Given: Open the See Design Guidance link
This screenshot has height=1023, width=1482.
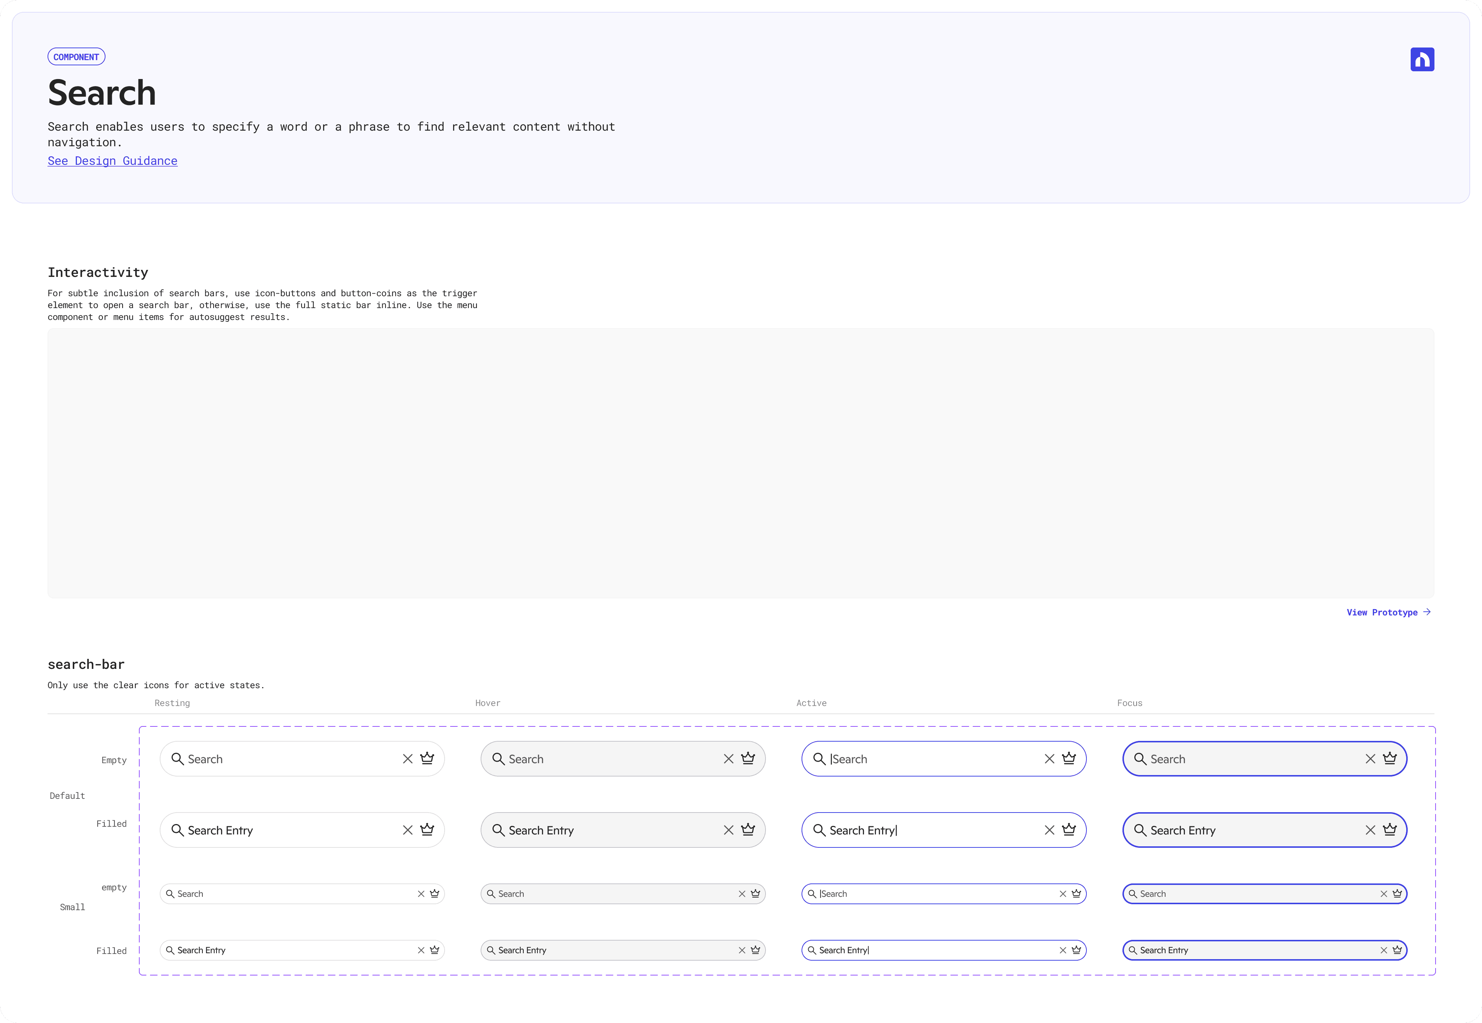Looking at the screenshot, I should [x=112, y=161].
